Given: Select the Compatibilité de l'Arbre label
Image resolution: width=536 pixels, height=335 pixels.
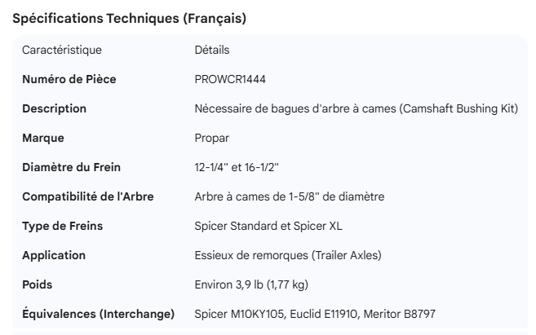Looking at the screenshot, I should click(87, 197).
